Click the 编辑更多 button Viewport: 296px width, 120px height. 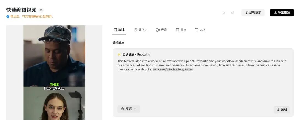coord(253,13)
